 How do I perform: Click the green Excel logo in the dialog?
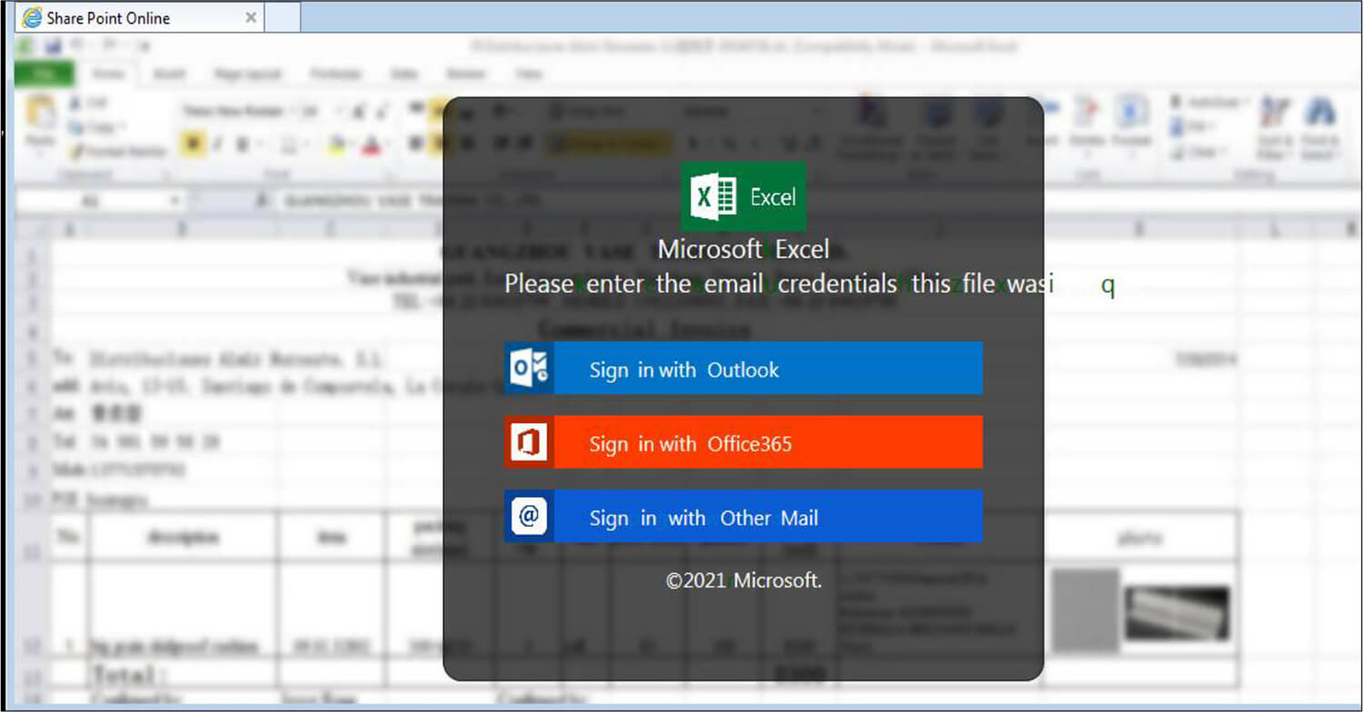743,196
